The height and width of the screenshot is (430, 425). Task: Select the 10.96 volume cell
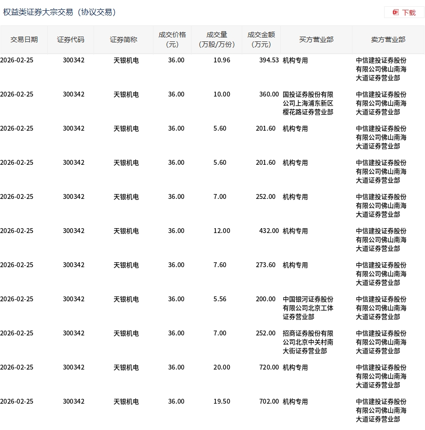click(x=222, y=60)
